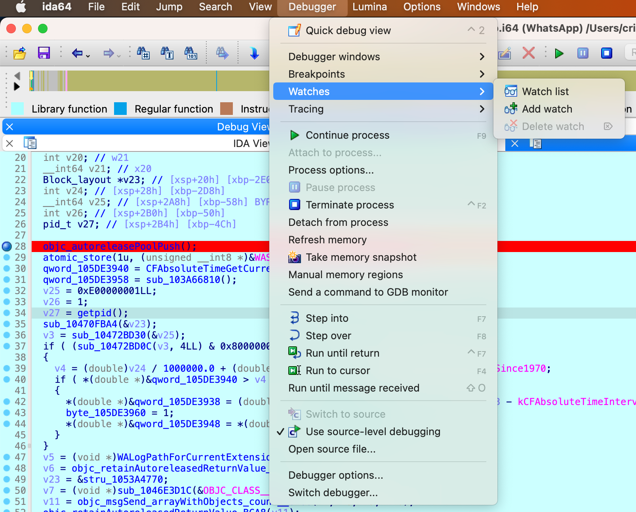Select Detach from process
Image resolution: width=636 pixels, height=512 pixels.
pos(383,222)
